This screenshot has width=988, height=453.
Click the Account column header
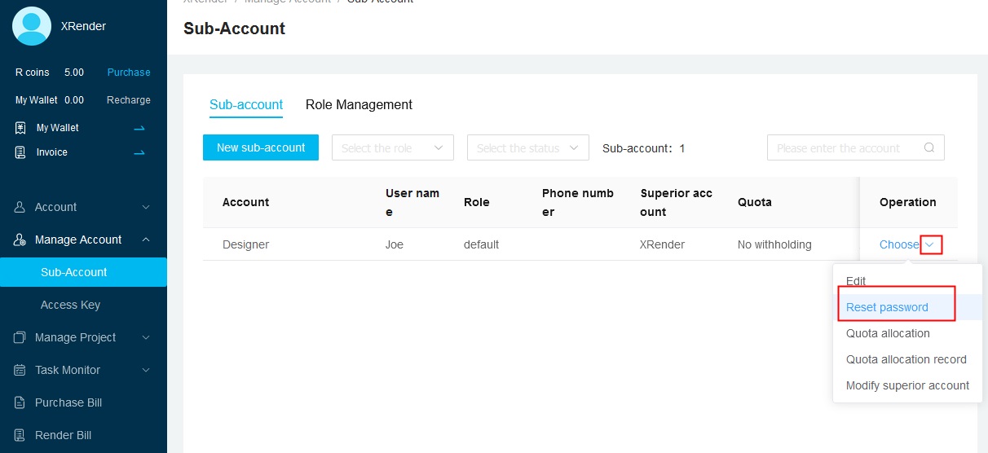pos(245,202)
